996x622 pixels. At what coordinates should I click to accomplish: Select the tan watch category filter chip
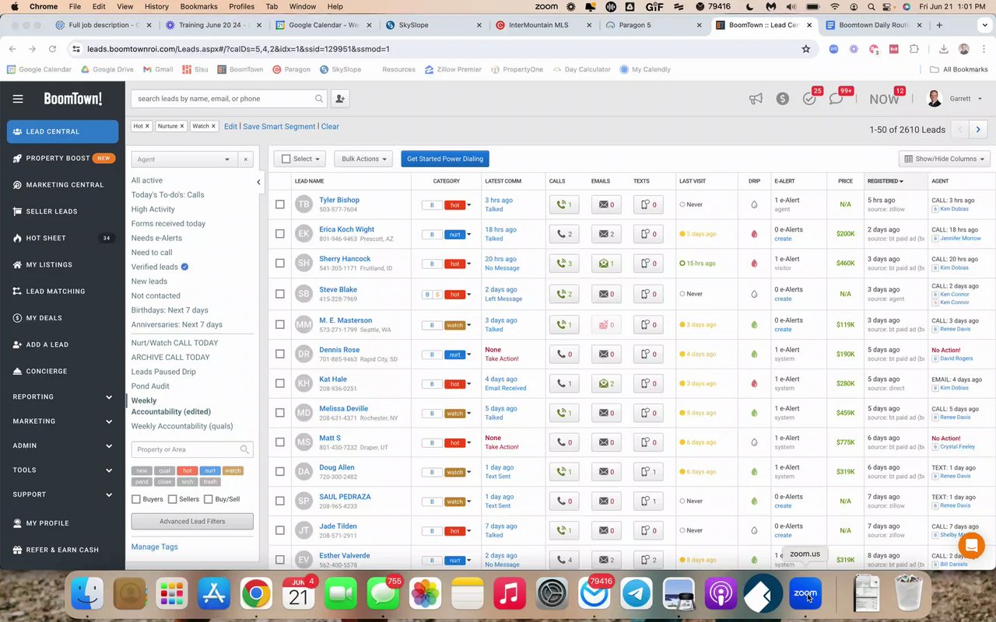tap(233, 470)
